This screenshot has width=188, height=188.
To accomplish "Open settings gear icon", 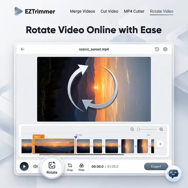I will [x=165, y=49].
